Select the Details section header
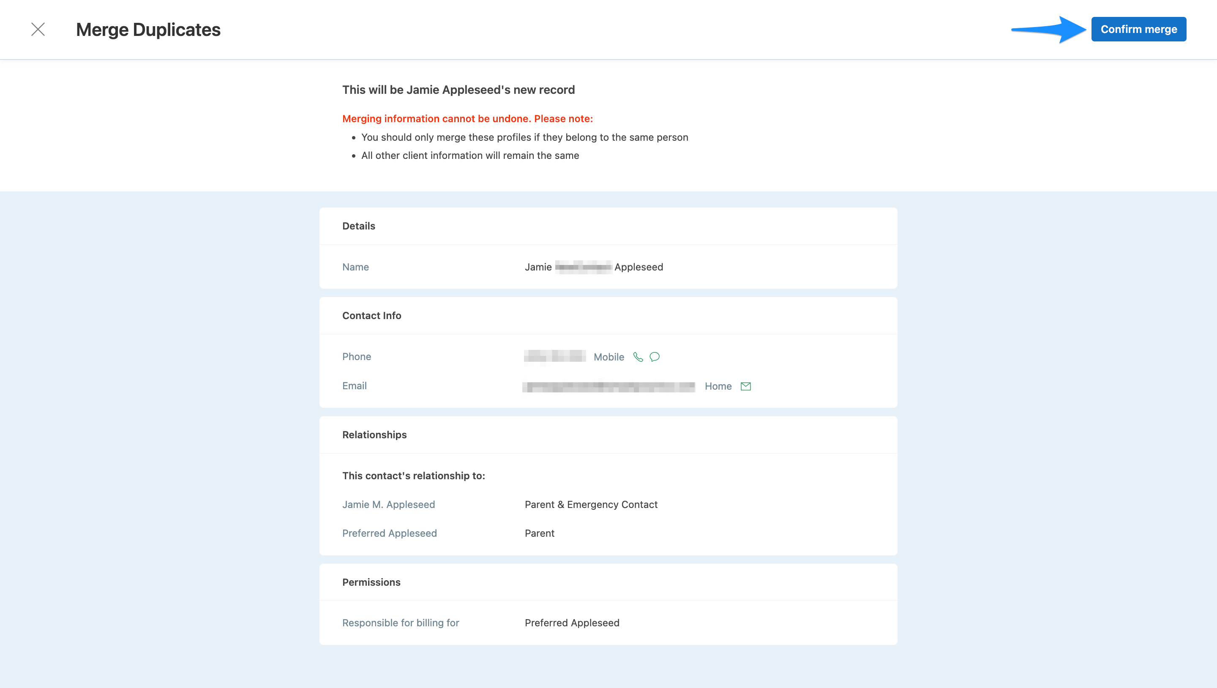 point(359,226)
